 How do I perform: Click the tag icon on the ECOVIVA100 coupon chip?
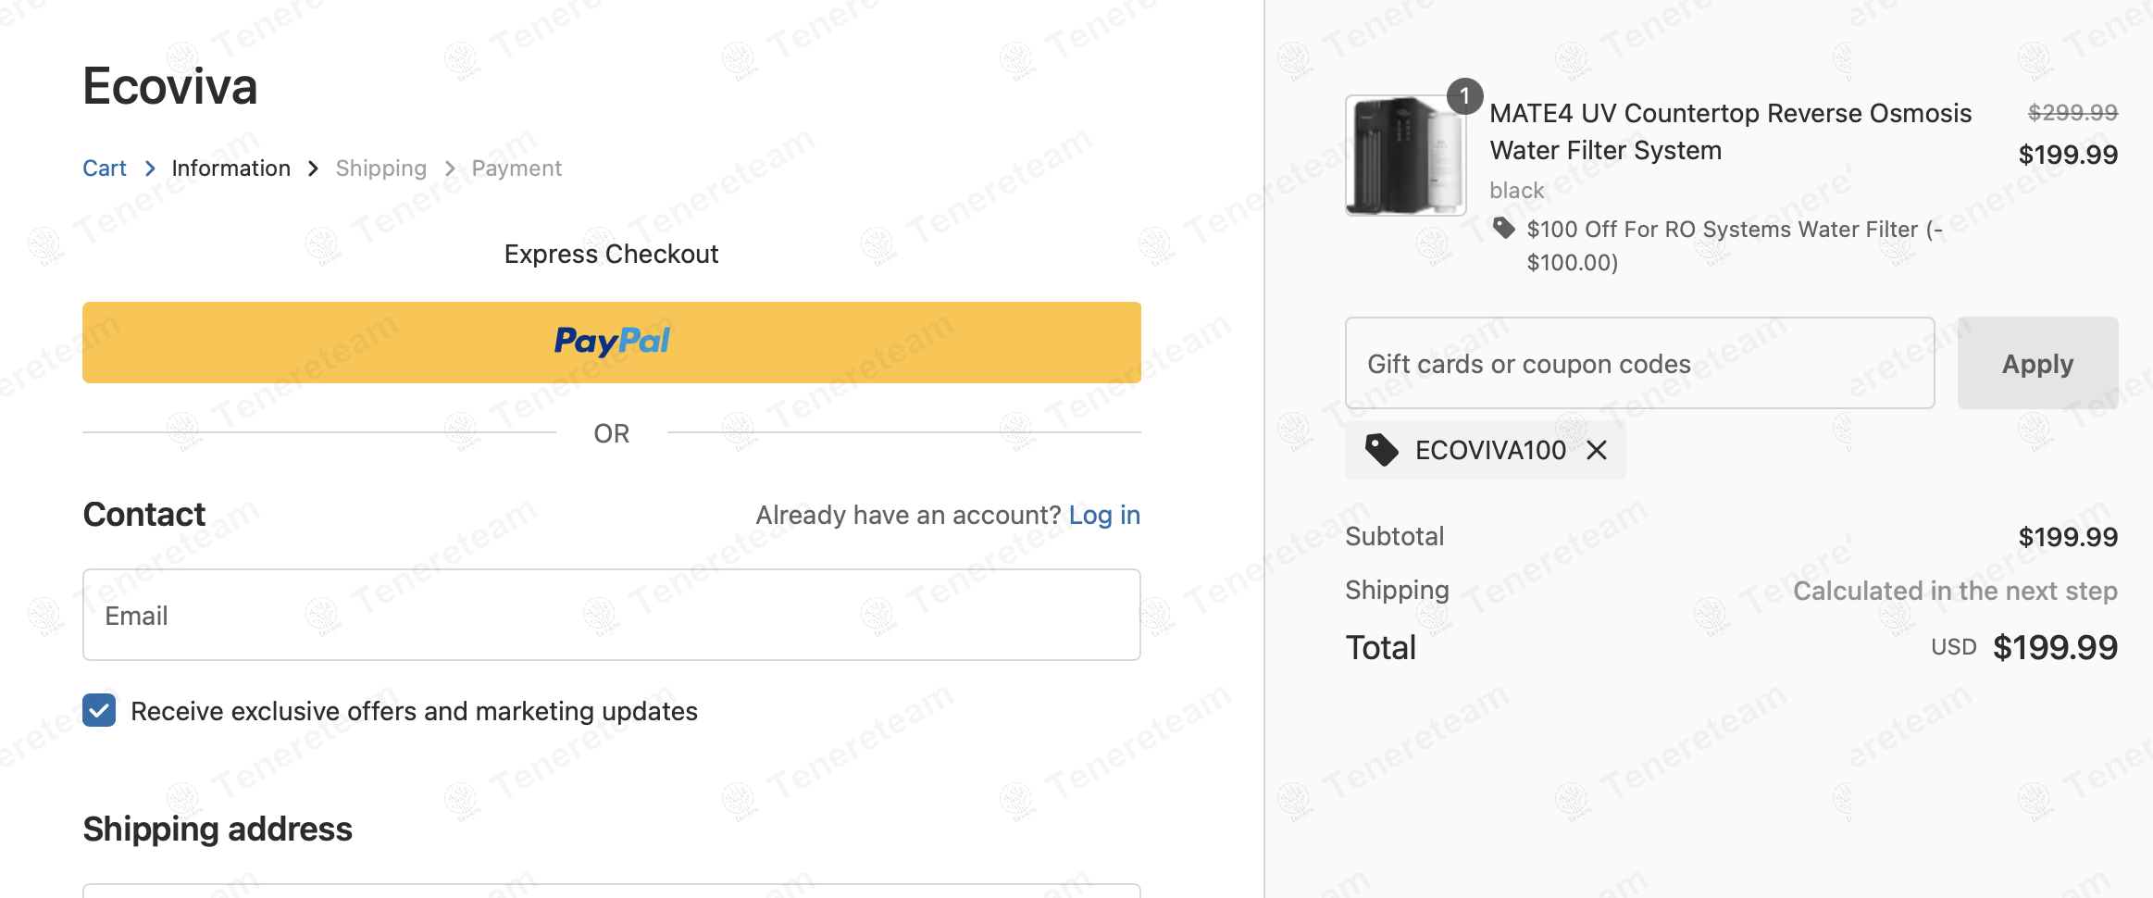click(1382, 451)
